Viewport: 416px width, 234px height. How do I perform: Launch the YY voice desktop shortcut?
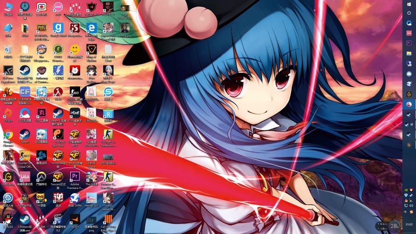(42, 200)
